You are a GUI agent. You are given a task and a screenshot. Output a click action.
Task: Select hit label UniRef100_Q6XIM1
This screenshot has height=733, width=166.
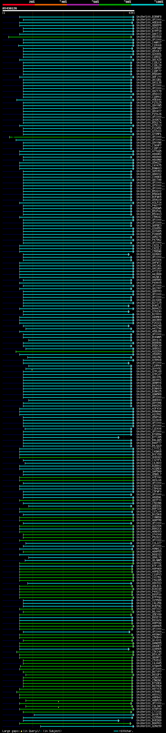pos(149,377)
